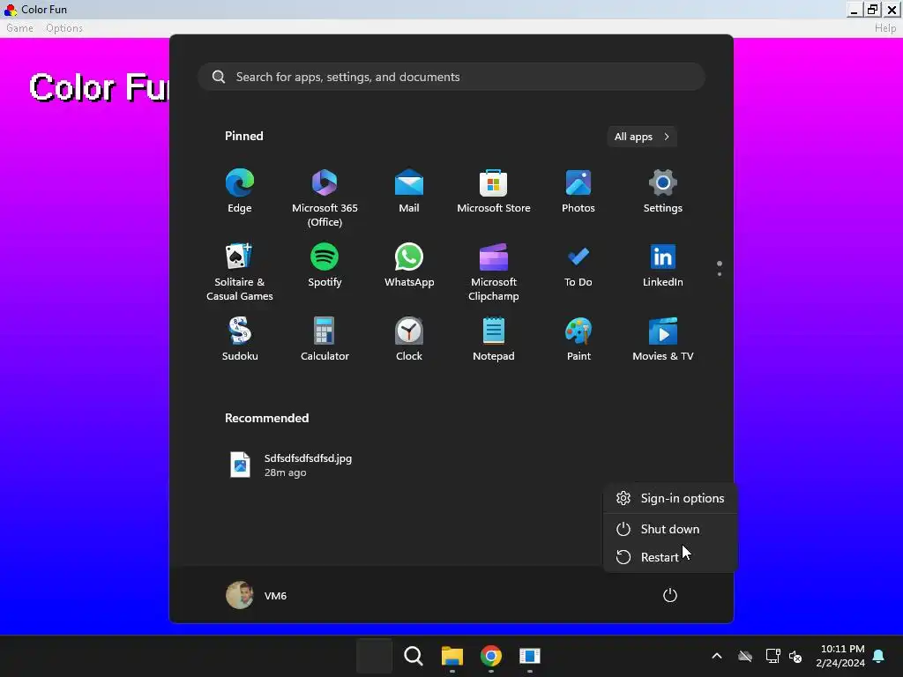Open the Mail app
The height and width of the screenshot is (677, 903).
[x=409, y=191]
